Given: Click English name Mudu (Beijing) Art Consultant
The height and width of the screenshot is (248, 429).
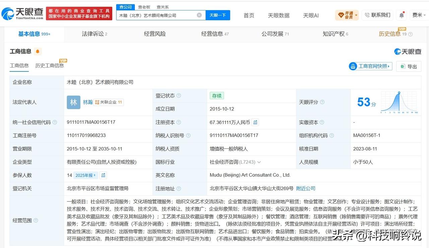Looking at the screenshot, I should [x=250, y=175].
